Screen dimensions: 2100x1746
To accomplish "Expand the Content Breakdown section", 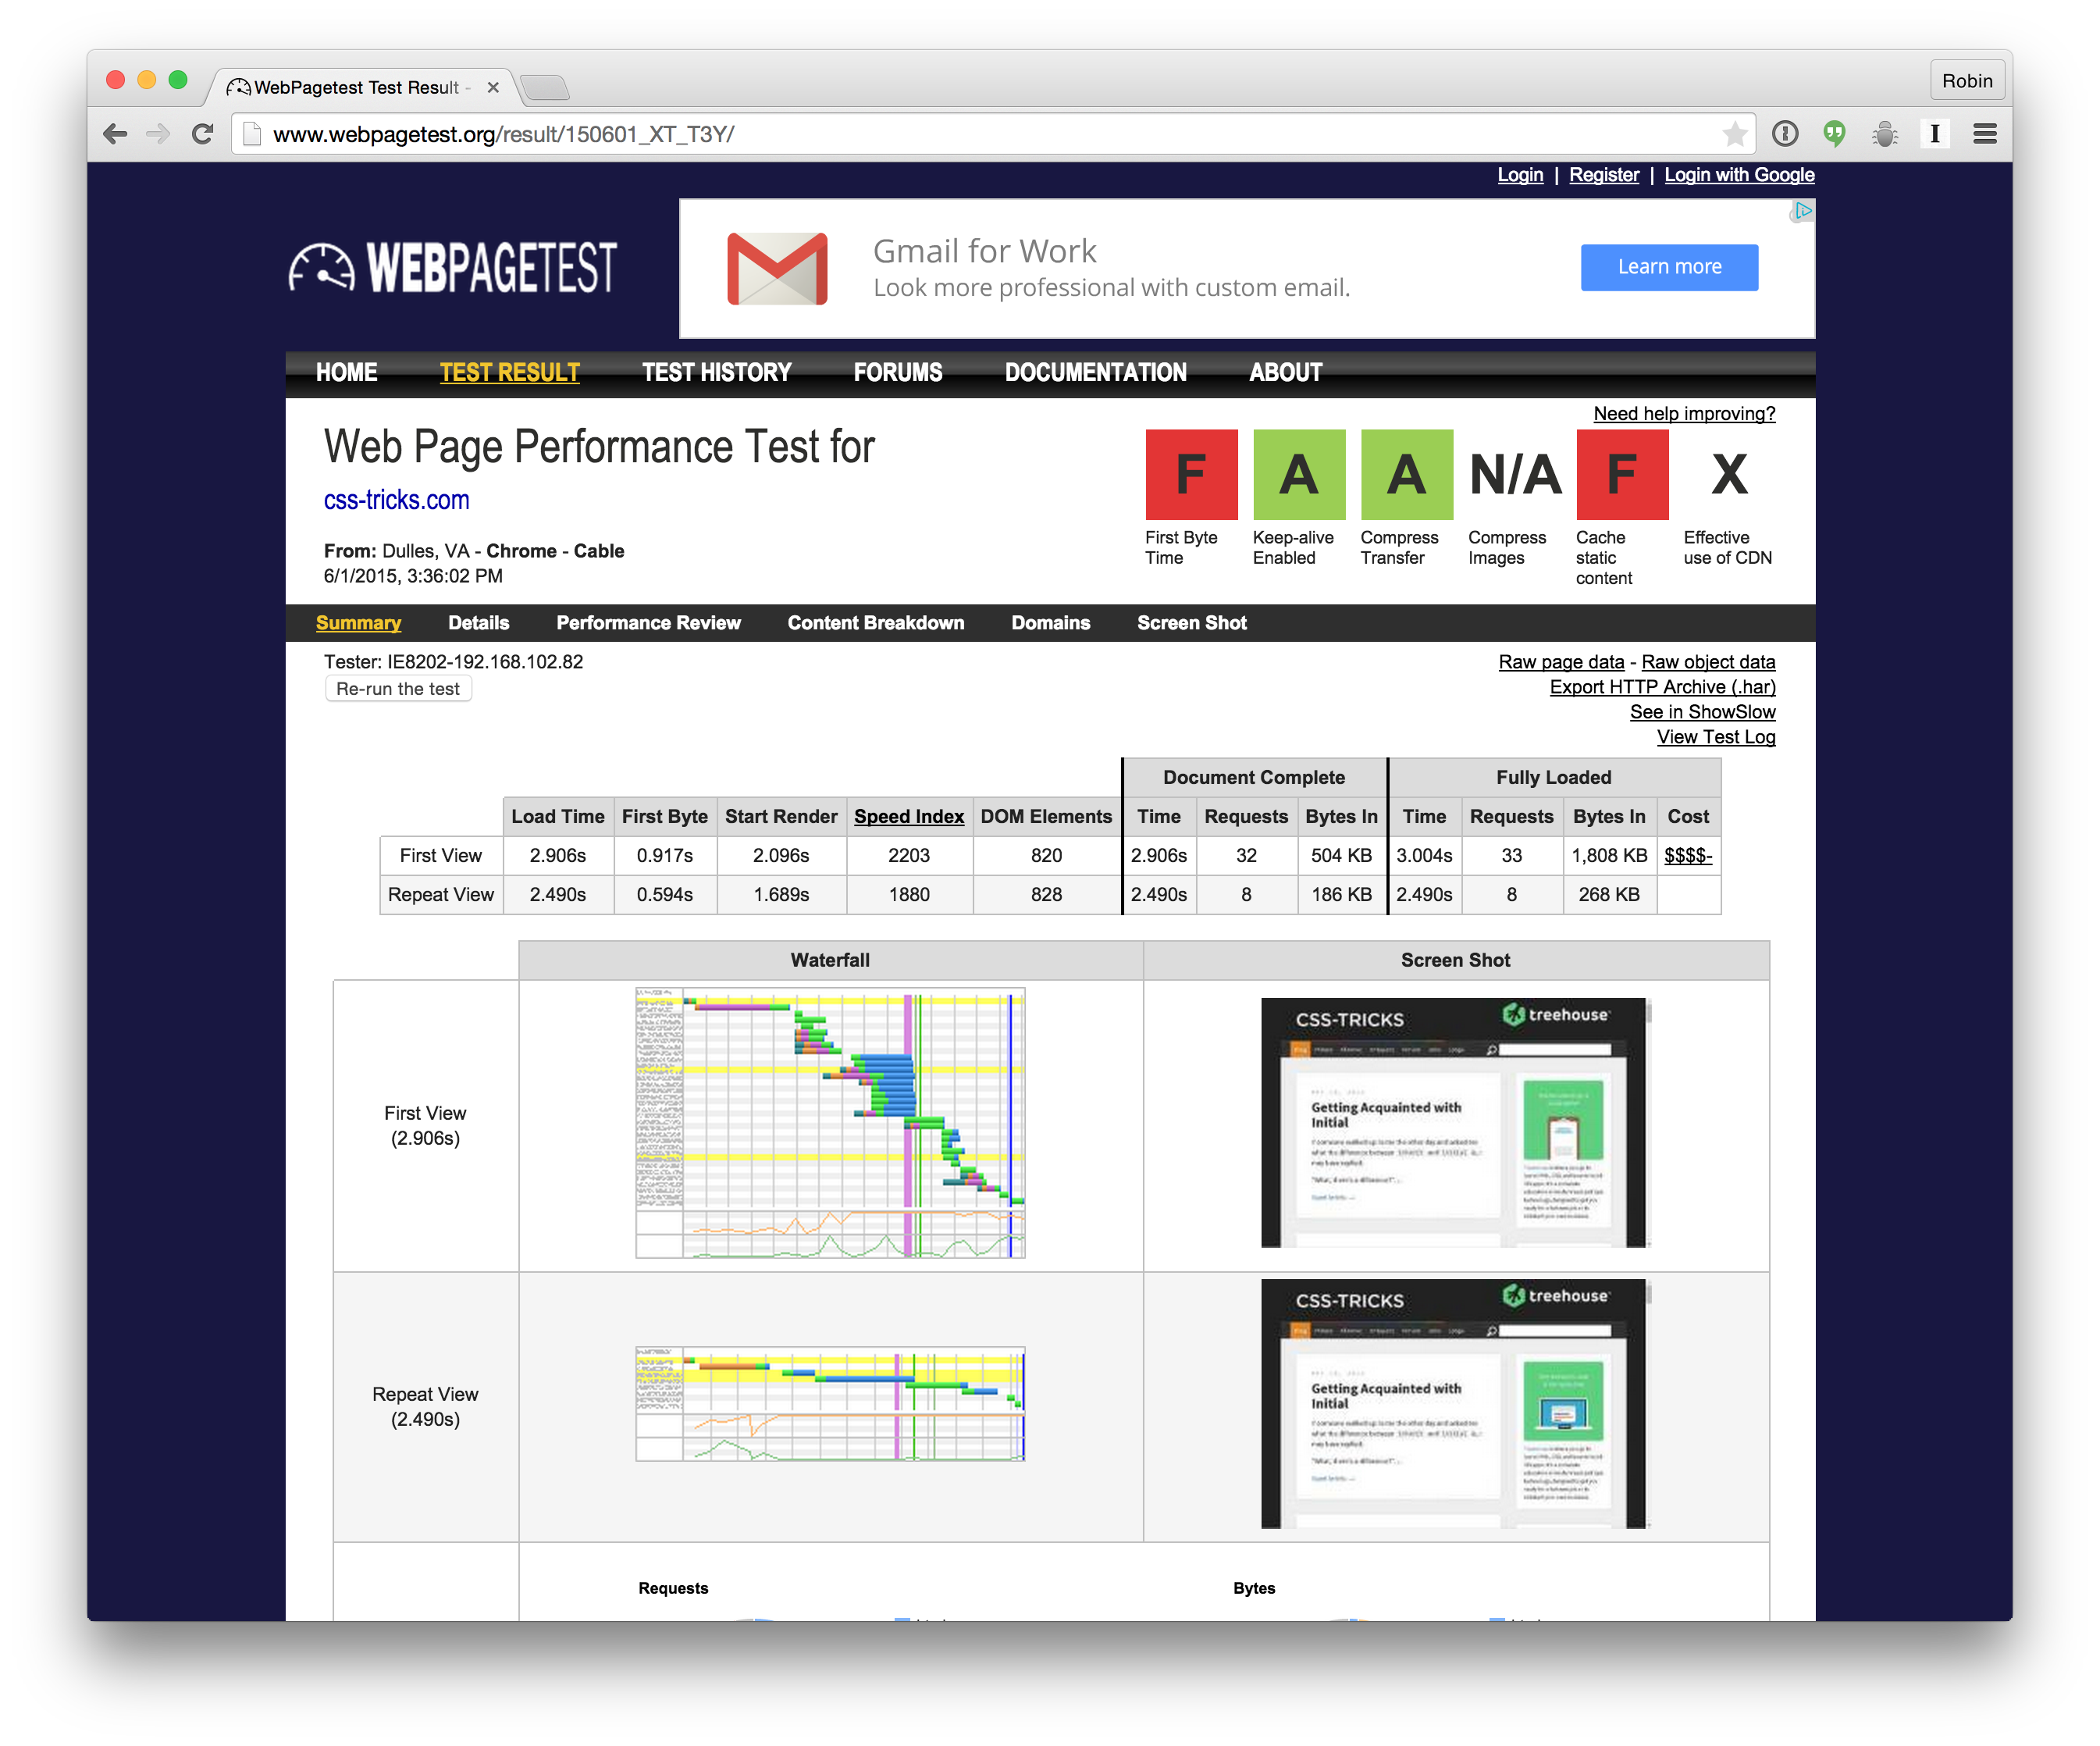I will click(876, 622).
